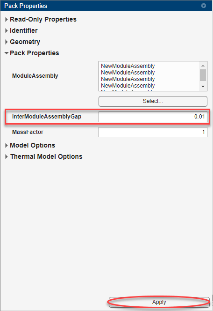Expand the Read-Only Properties section arrow
This screenshot has height=311, width=213.
click(7, 20)
